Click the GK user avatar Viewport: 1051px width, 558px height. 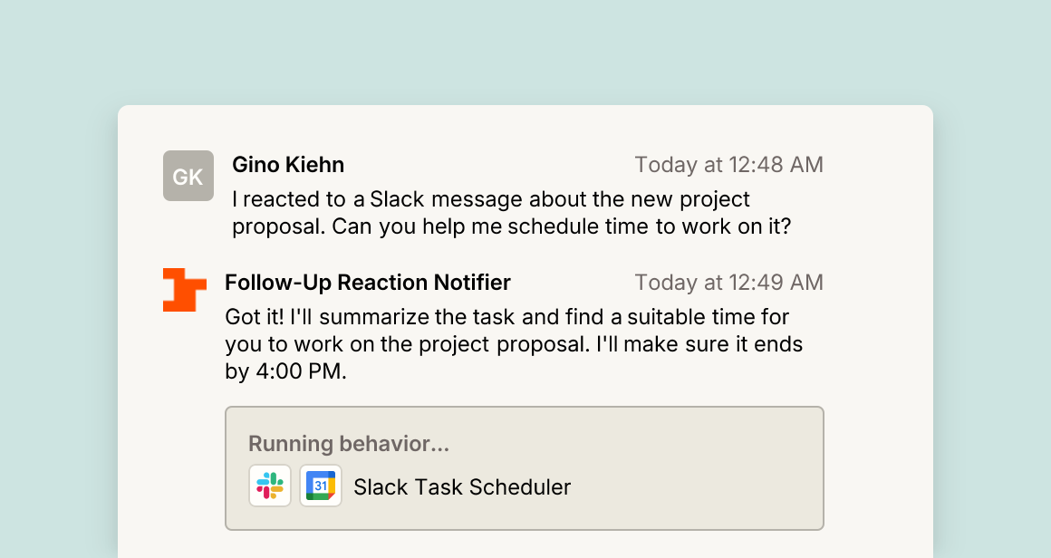click(188, 176)
